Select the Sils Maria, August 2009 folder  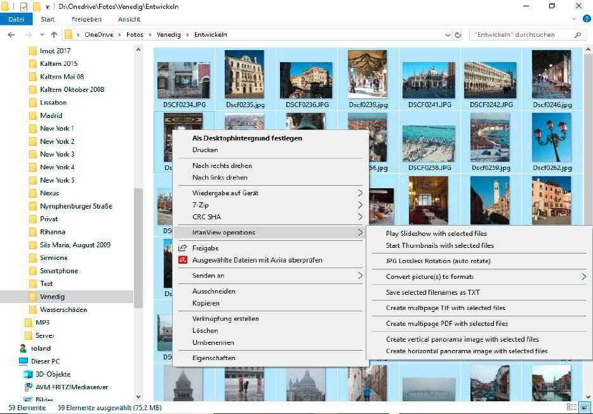76,245
